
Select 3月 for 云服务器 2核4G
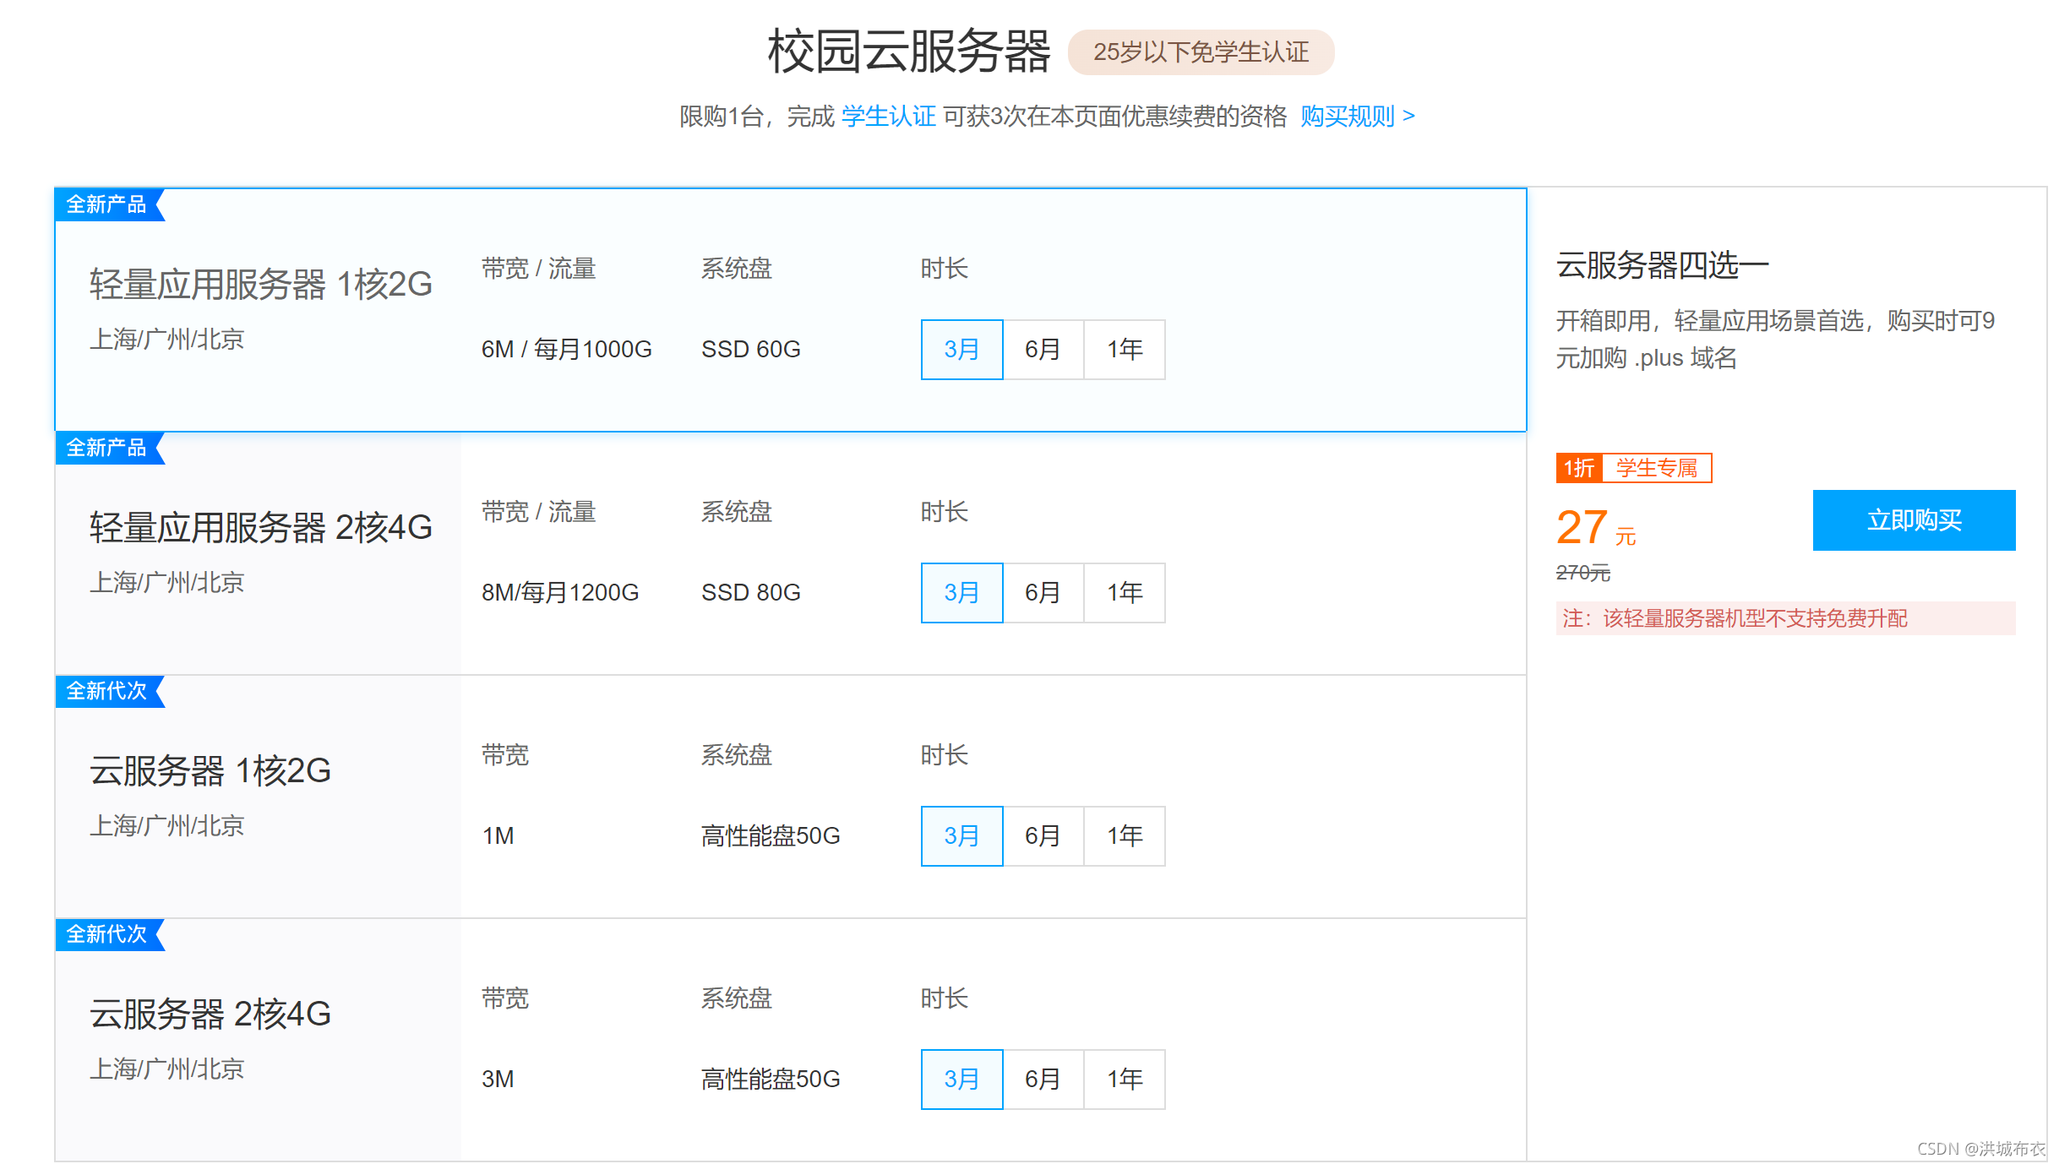tap(961, 1080)
